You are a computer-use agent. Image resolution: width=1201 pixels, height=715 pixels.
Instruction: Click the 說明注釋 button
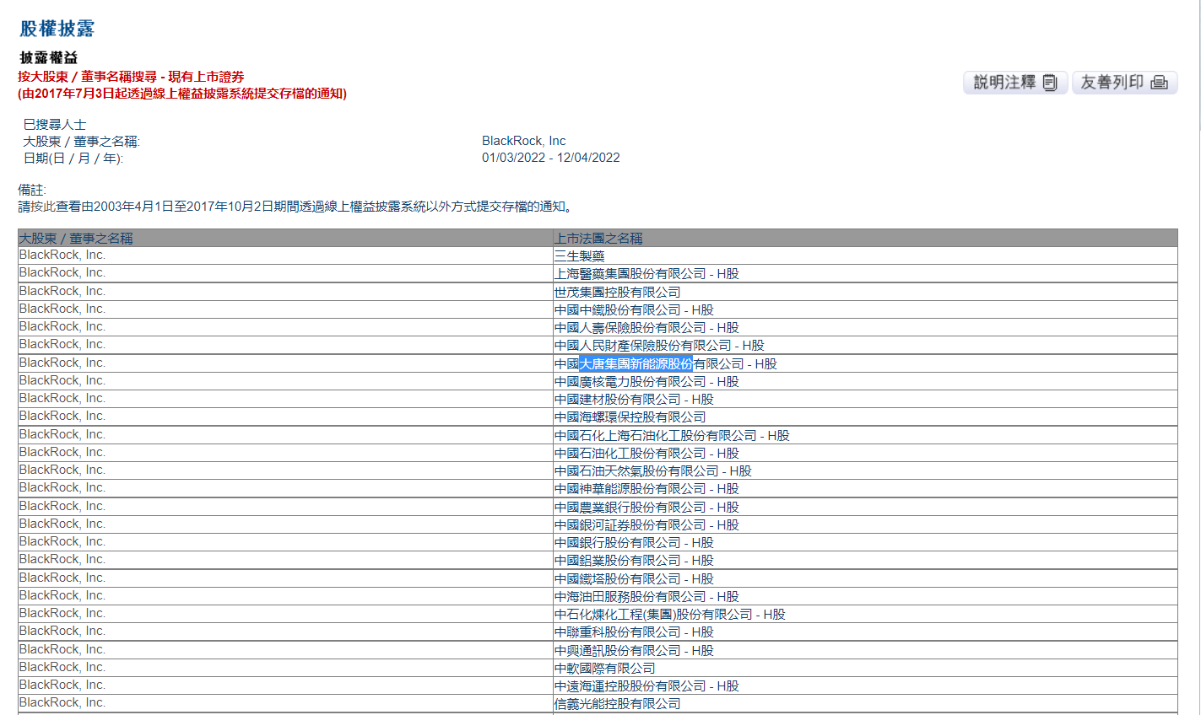click(1015, 83)
